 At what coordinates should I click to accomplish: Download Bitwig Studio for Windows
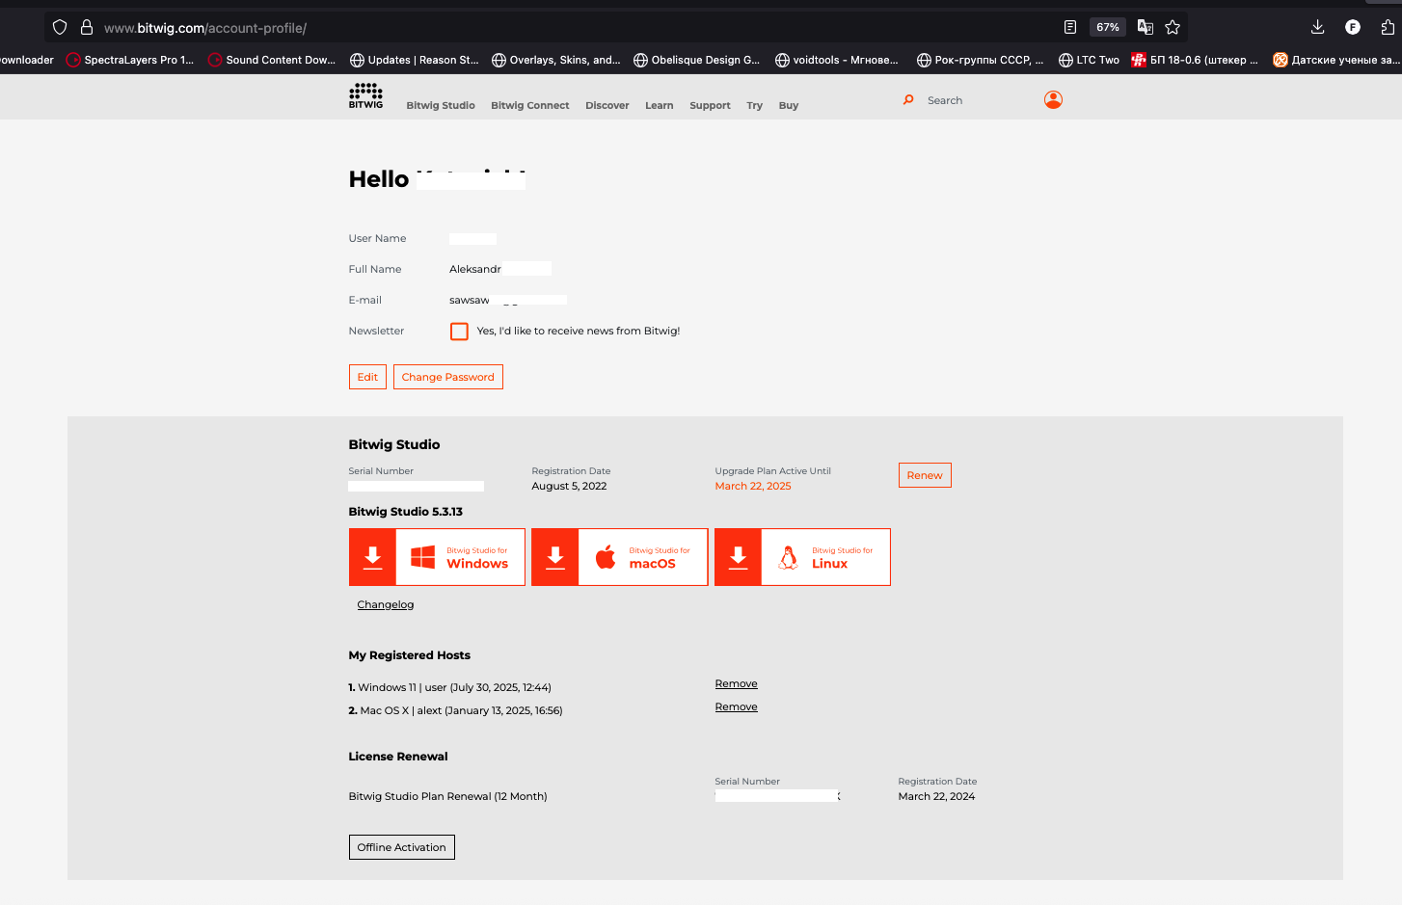pyautogui.click(x=437, y=557)
